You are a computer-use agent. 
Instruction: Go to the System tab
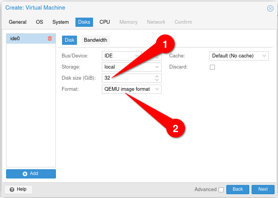click(x=61, y=22)
